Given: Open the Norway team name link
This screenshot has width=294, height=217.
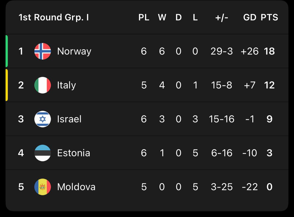Looking at the screenshot, I should (x=74, y=51).
